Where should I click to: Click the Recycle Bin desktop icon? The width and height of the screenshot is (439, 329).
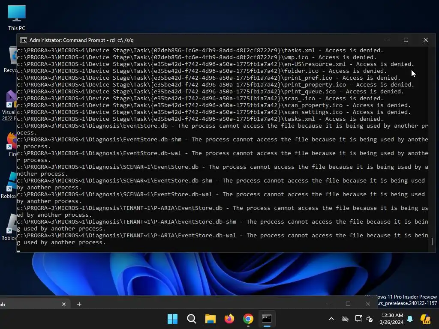(x=11, y=60)
